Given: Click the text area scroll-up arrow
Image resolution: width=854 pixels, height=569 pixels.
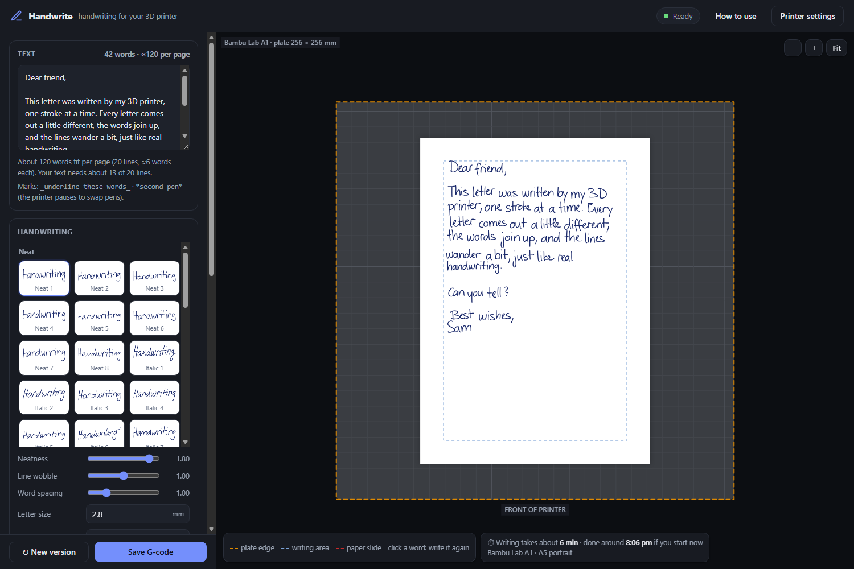Looking at the screenshot, I should click(x=184, y=71).
